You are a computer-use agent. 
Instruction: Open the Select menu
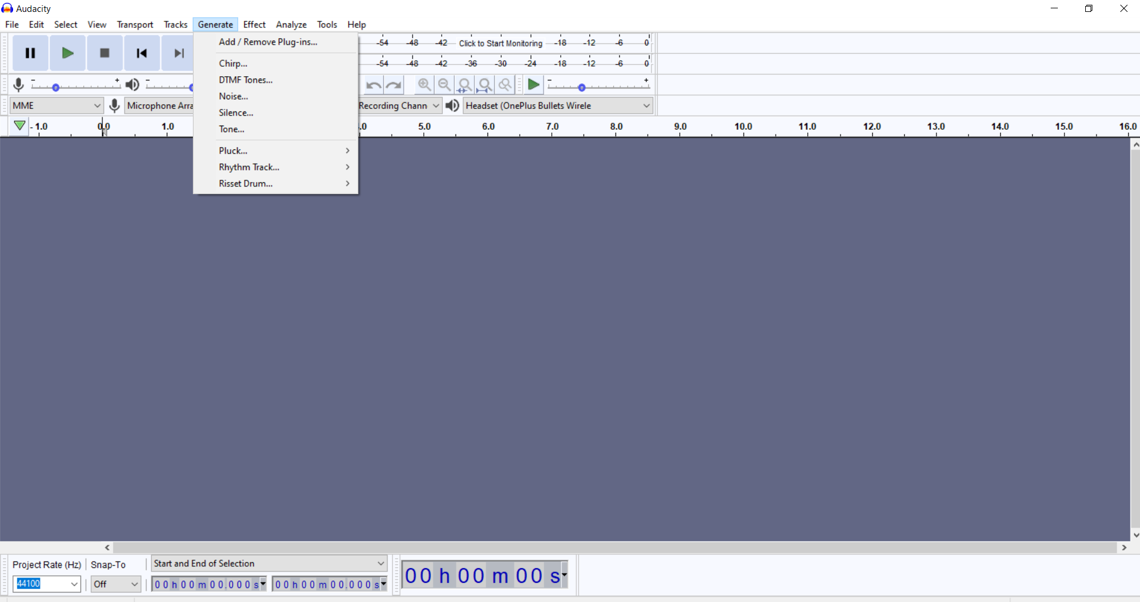pyautogui.click(x=65, y=24)
